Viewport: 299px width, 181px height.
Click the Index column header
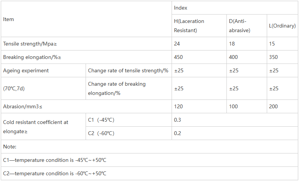[180, 8]
